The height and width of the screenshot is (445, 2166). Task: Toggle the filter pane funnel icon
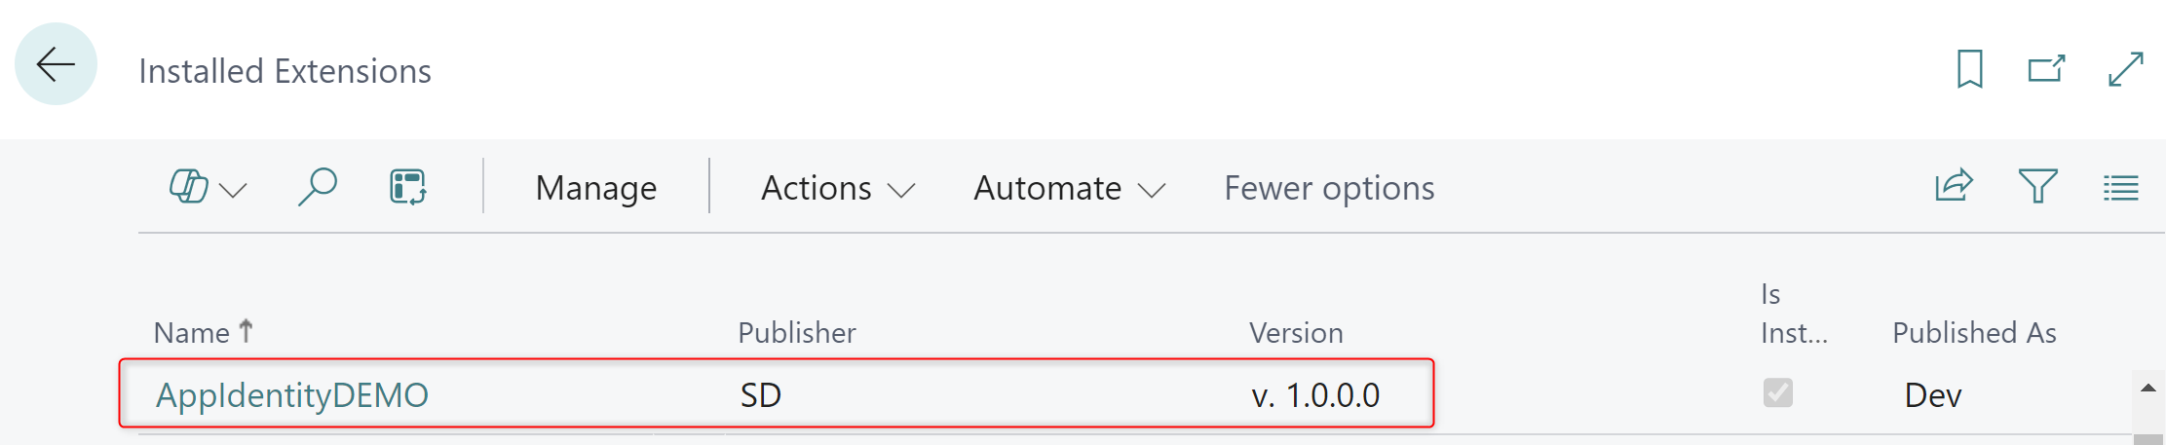[x=2037, y=185]
